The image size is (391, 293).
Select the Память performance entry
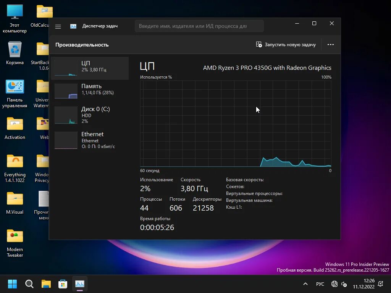(x=90, y=91)
